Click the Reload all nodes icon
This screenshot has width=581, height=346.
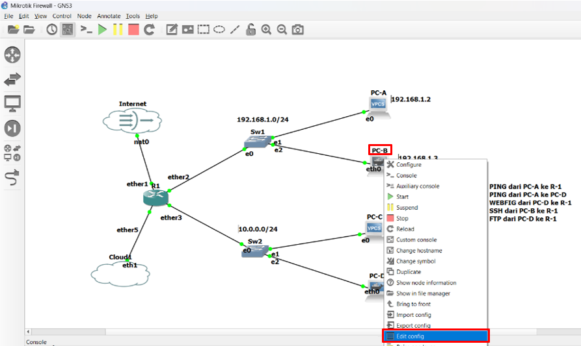[x=149, y=30]
